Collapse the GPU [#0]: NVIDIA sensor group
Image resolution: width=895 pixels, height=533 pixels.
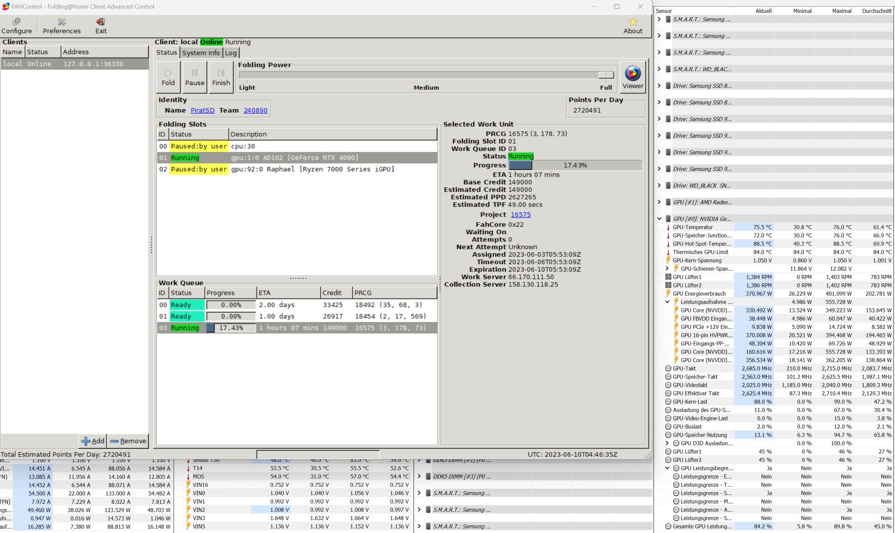(x=659, y=218)
